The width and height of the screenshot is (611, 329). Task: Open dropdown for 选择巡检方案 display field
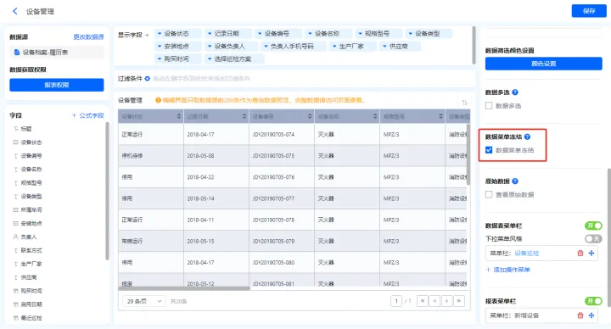click(x=210, y=59)
